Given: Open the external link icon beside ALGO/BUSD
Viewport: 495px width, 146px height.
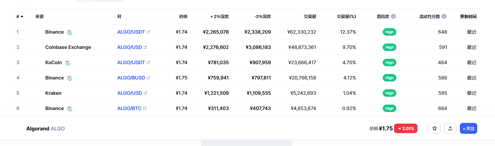Looking at the screenshot, I should pyautogui.click(x=148, y=78).
